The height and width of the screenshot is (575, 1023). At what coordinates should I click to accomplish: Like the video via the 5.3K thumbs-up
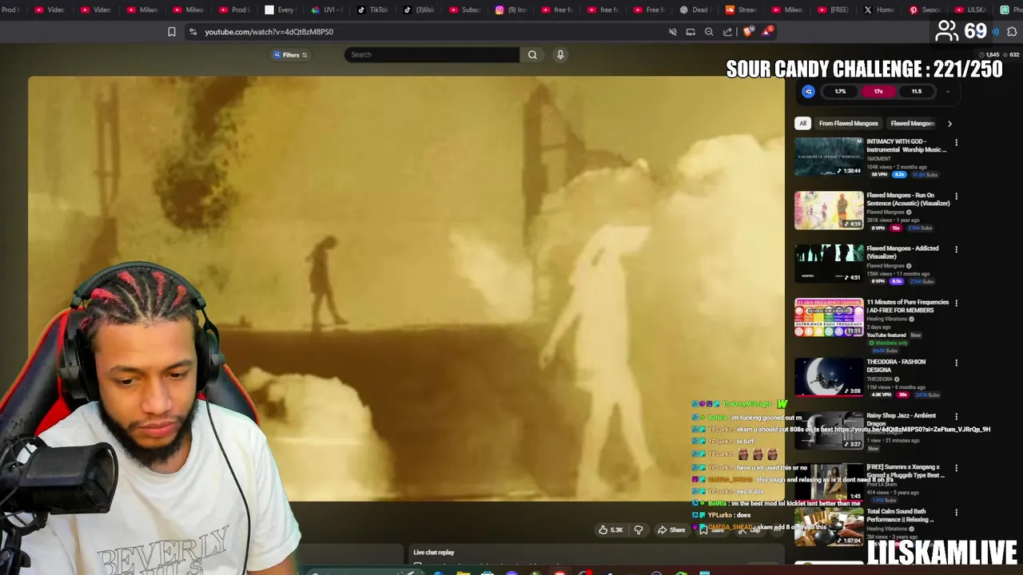coord(611,529)
